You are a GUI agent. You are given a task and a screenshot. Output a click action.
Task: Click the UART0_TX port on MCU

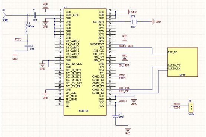174,65
